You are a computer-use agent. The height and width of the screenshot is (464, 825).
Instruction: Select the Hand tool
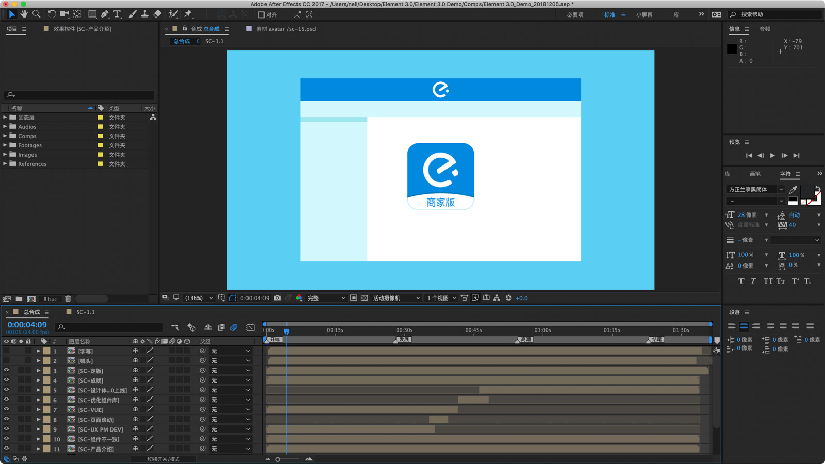tap(24, 14)
